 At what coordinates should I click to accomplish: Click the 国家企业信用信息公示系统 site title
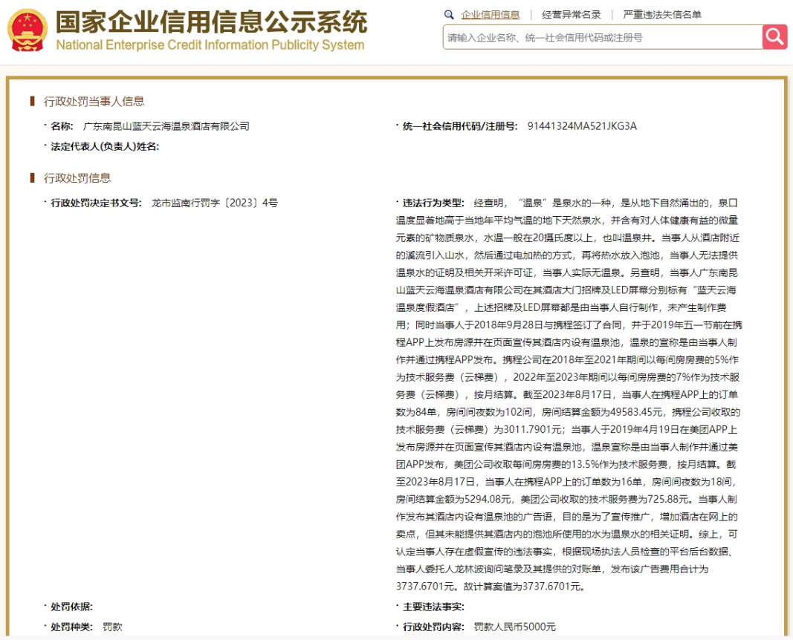[x=211, y=22]
